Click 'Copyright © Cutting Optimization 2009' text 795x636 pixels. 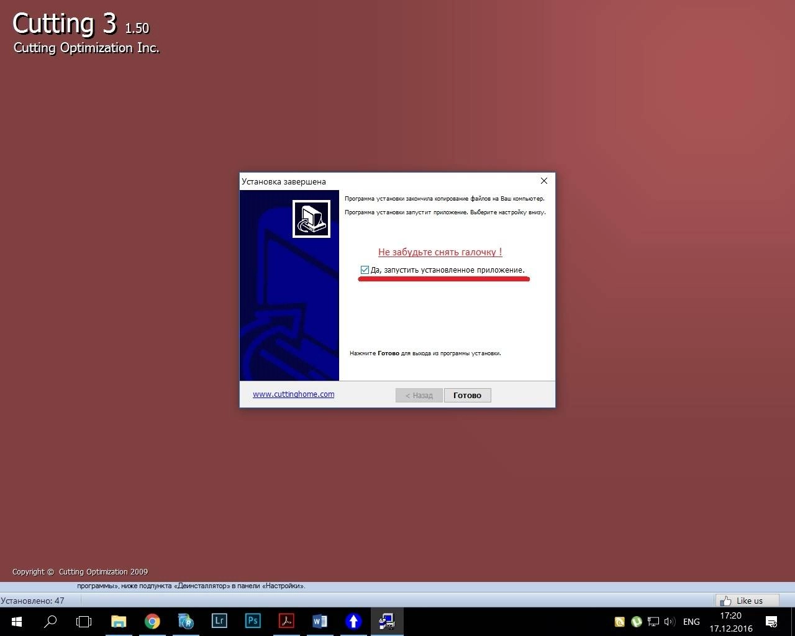click(x=80, y=571)
